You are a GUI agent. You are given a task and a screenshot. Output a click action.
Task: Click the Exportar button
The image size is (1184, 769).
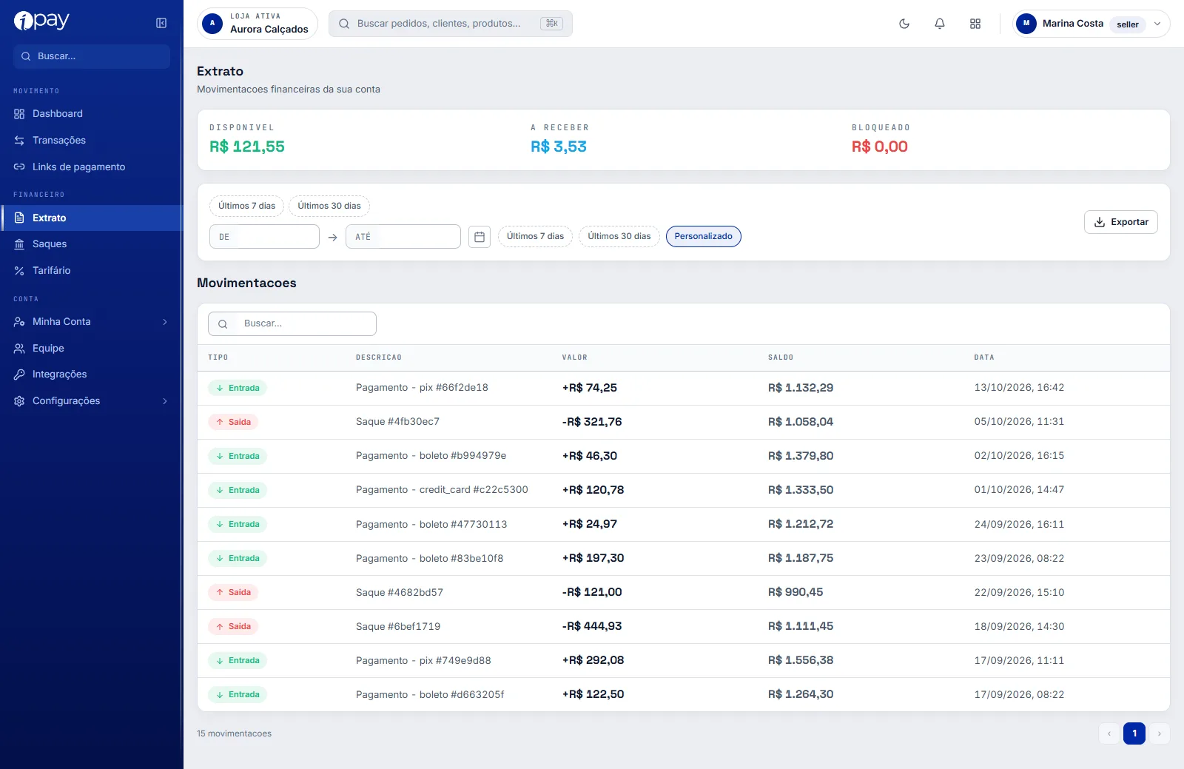coord(1121,222)
